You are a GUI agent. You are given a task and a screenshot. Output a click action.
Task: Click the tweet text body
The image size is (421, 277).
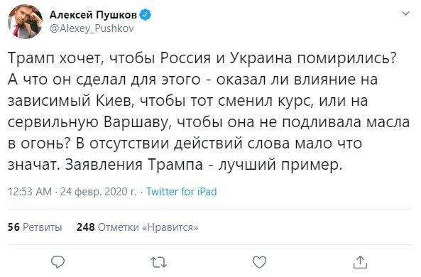(x=209, y=112)
